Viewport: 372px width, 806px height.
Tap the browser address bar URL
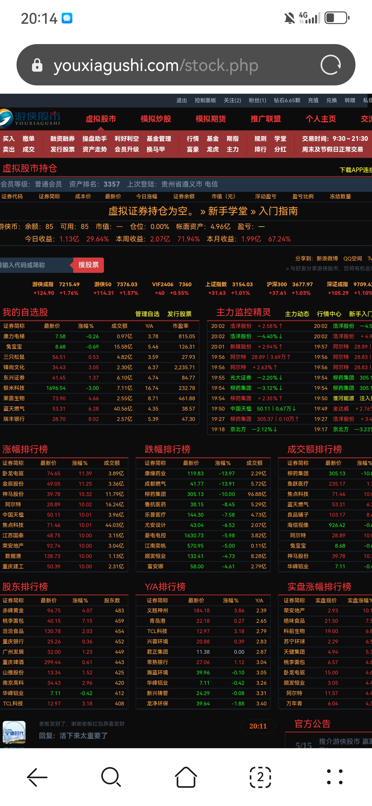coord(156,65)
